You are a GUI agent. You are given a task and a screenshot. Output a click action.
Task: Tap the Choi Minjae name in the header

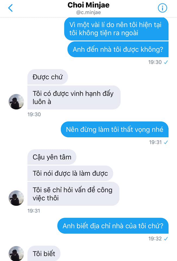[x=88, y=5]
